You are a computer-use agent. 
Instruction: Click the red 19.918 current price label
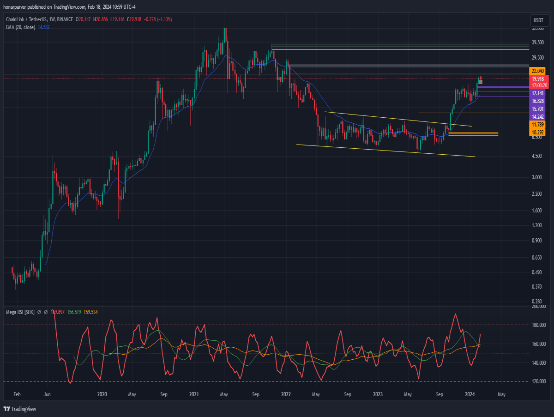click(538, 79)
